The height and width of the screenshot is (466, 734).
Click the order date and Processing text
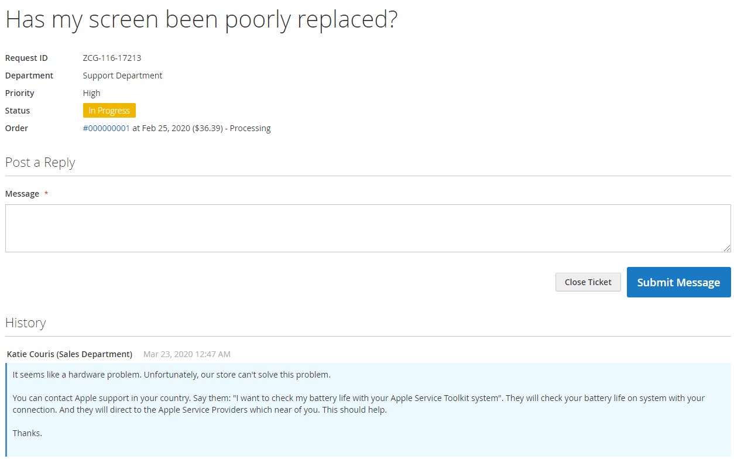click(201, 128)
